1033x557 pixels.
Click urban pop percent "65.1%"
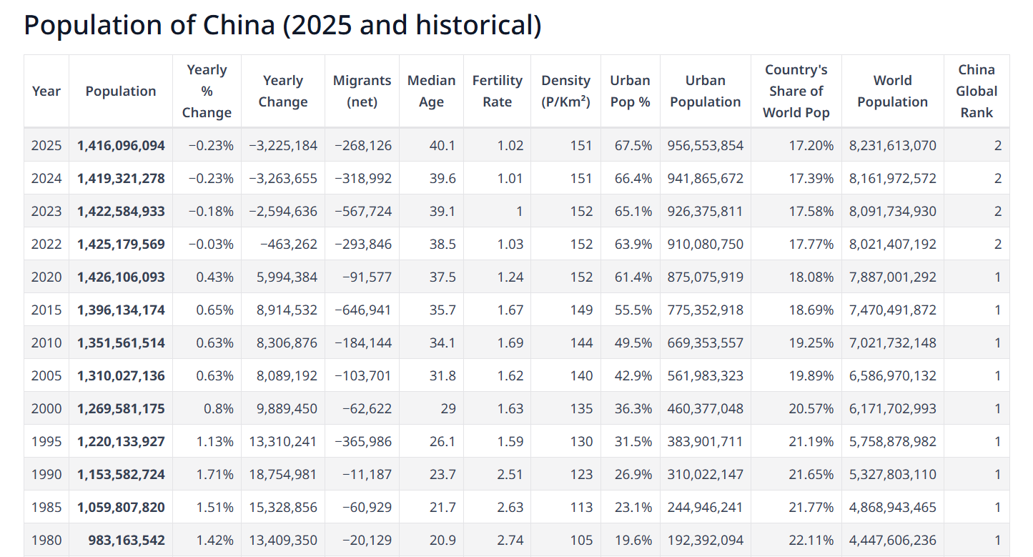633,212
